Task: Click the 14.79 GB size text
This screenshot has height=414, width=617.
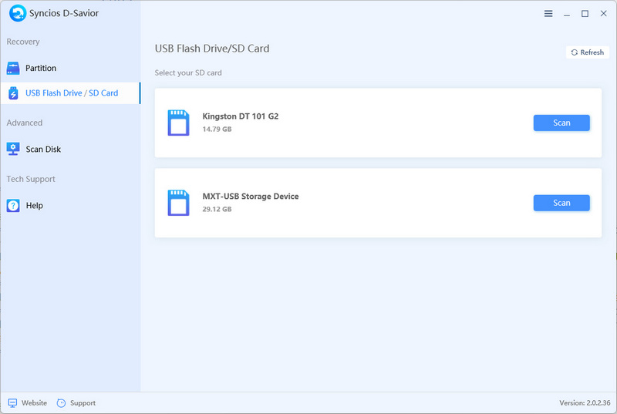Action: coord(217,129)
